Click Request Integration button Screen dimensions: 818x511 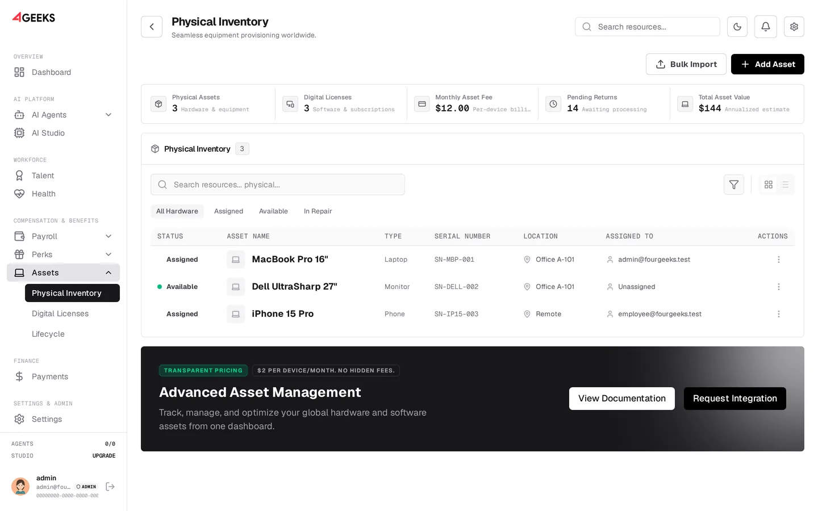[x=735, y=399]
